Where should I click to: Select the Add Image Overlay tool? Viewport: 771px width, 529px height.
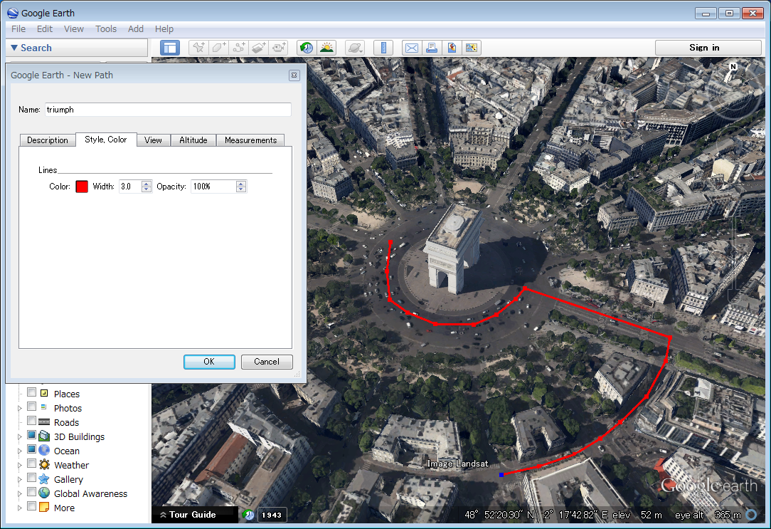(x=259, y=48)
